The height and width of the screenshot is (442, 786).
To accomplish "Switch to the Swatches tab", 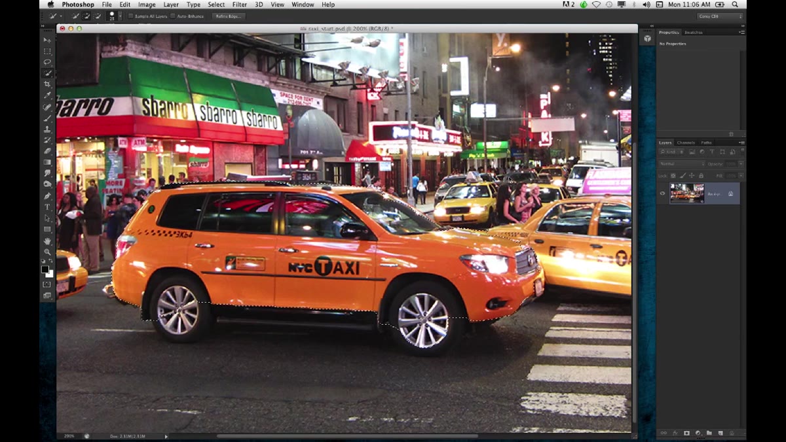I will [694, 32].
